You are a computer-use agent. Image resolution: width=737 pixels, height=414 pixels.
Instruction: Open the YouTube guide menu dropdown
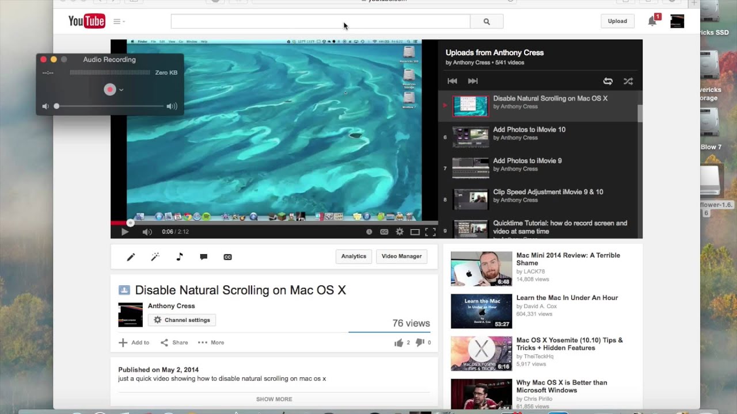[x=119, y=21]
